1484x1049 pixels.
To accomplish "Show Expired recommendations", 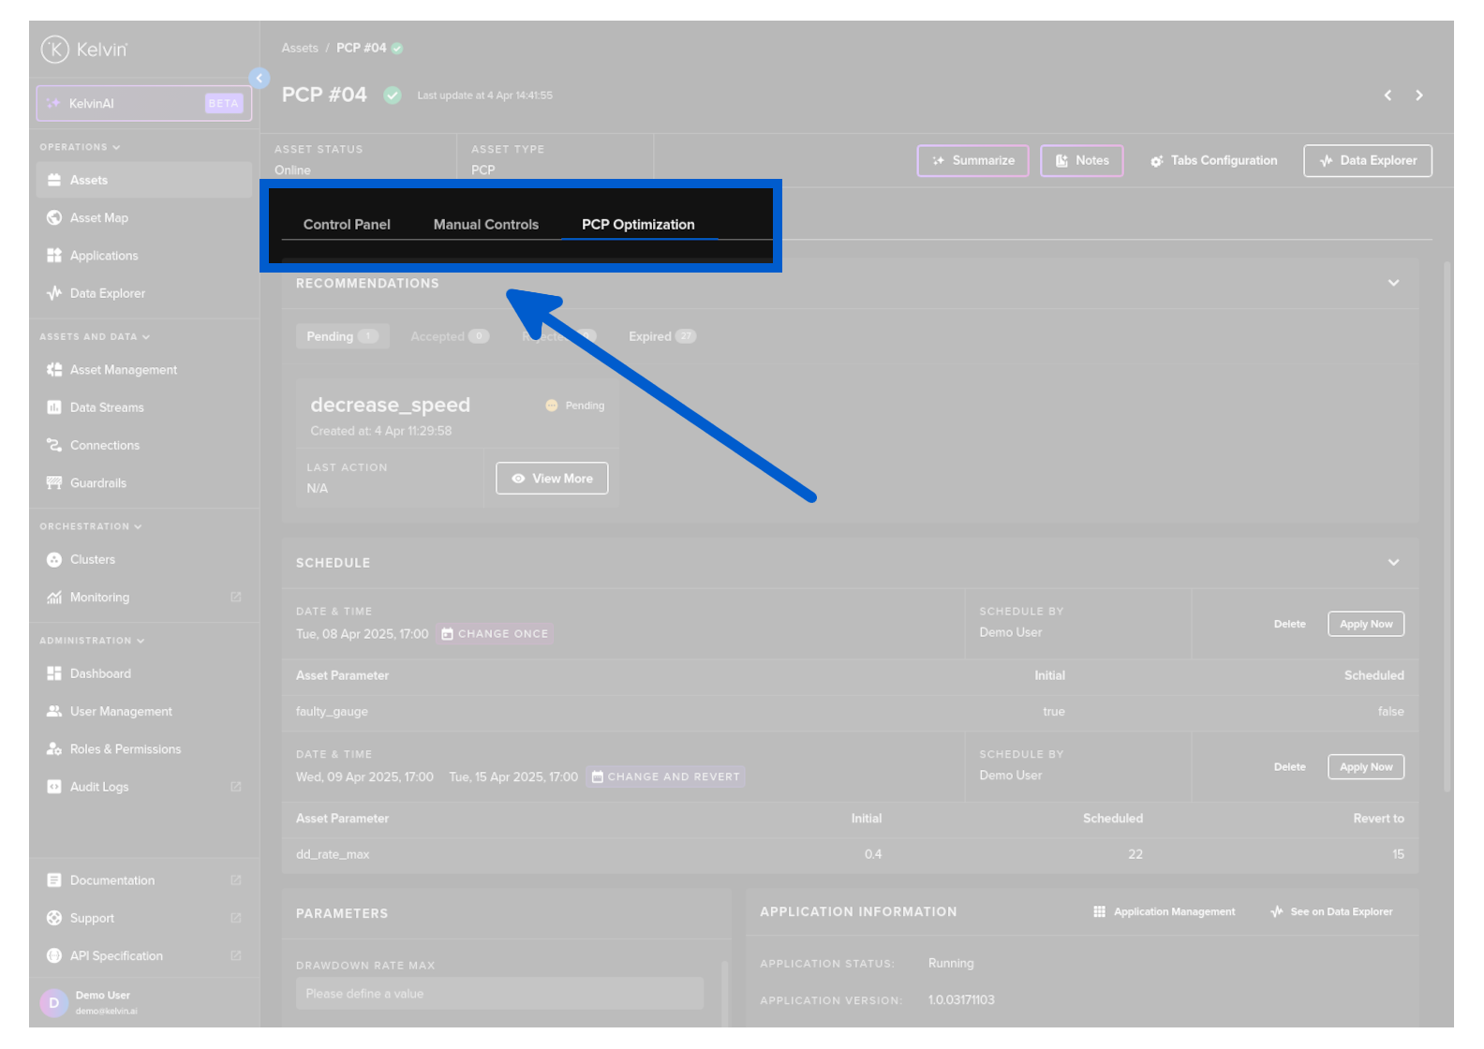I will [660, 336].
